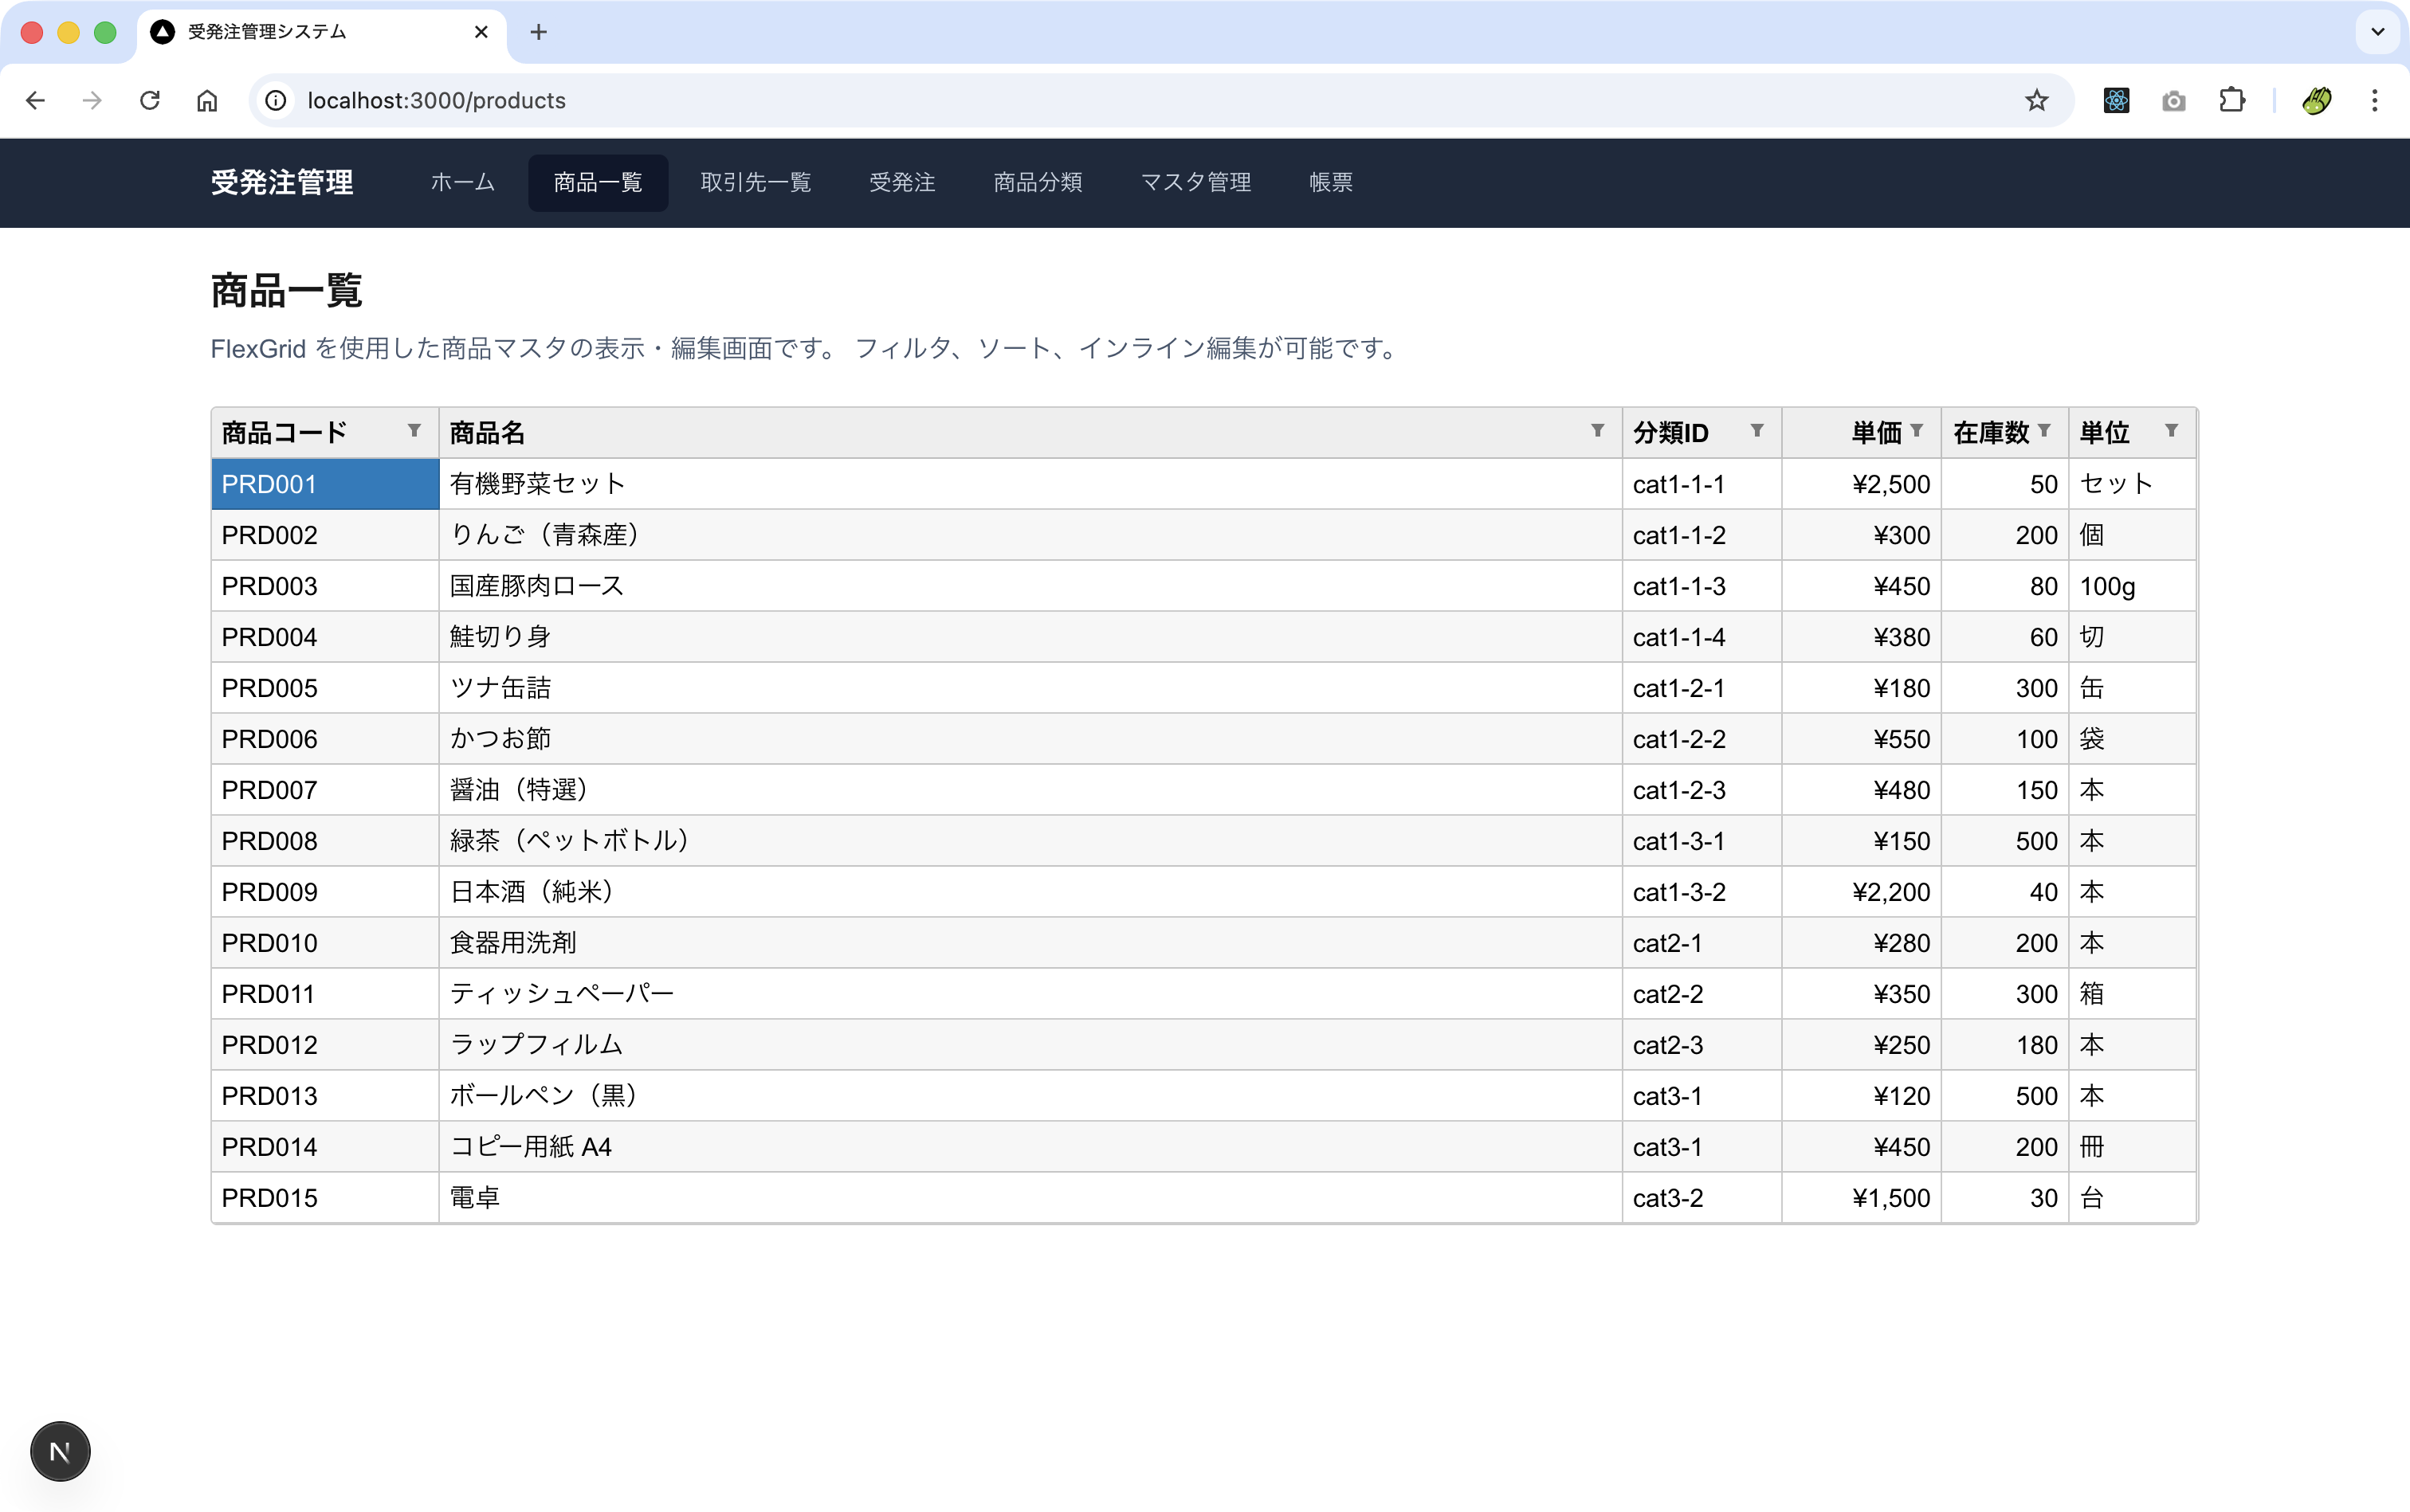
Task: Click the screenshot camera icon in the toolbar
Action: 2173,100
